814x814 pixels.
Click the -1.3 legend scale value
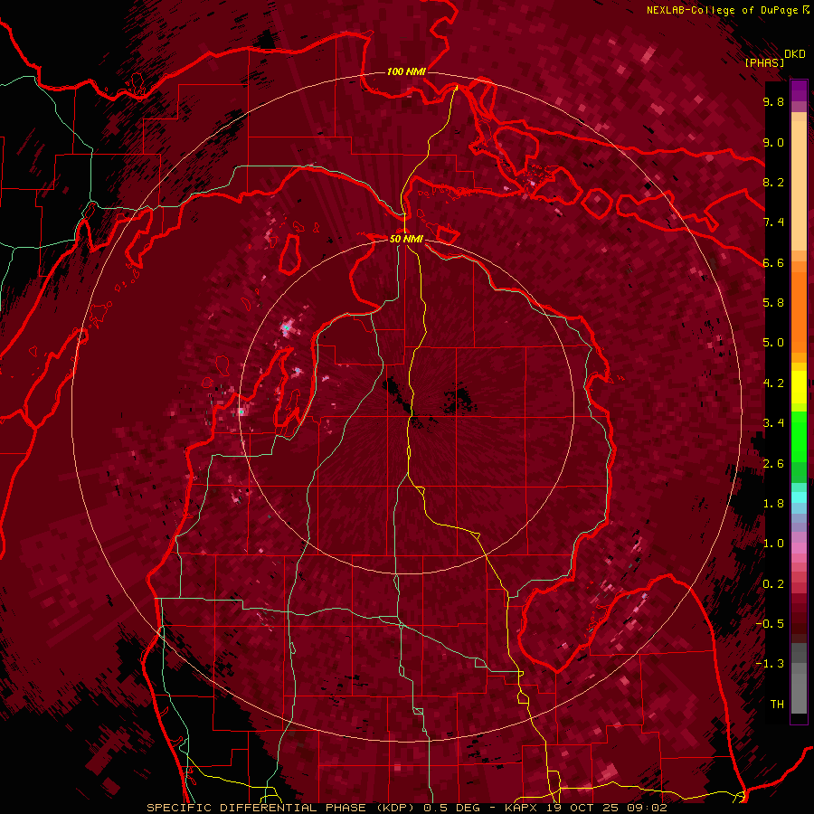(770, 664)
